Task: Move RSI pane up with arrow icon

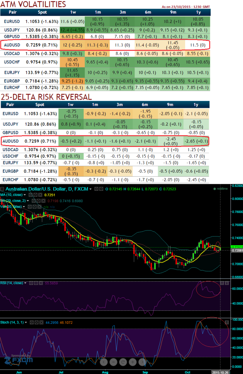Action: pyautogui.click(x=222, y=283)
